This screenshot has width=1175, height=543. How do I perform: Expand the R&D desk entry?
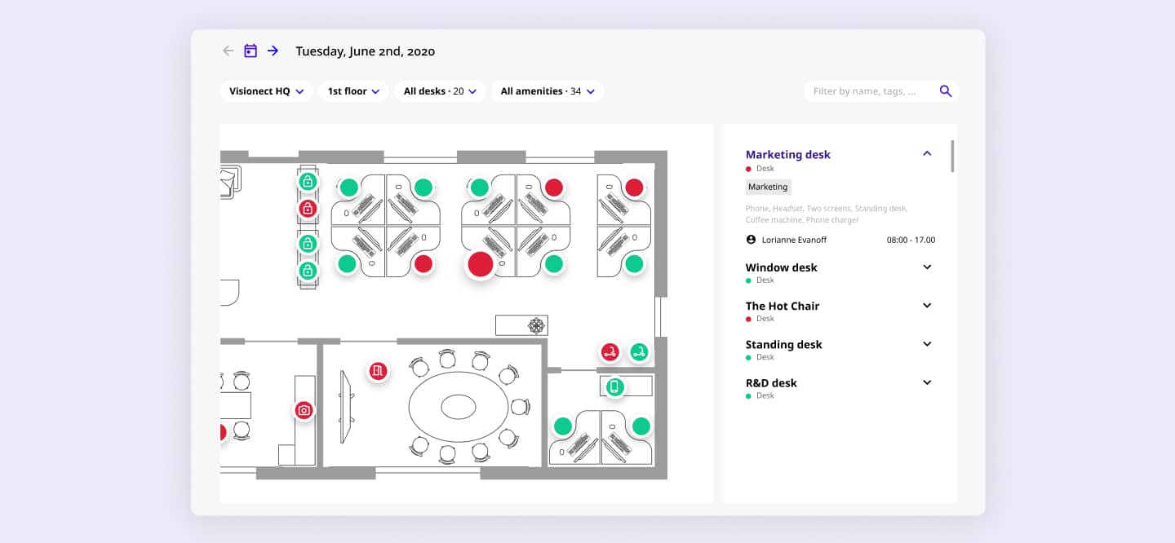point(927,382)
